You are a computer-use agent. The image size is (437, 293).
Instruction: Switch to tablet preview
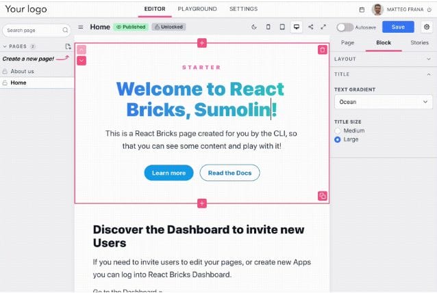282,27
